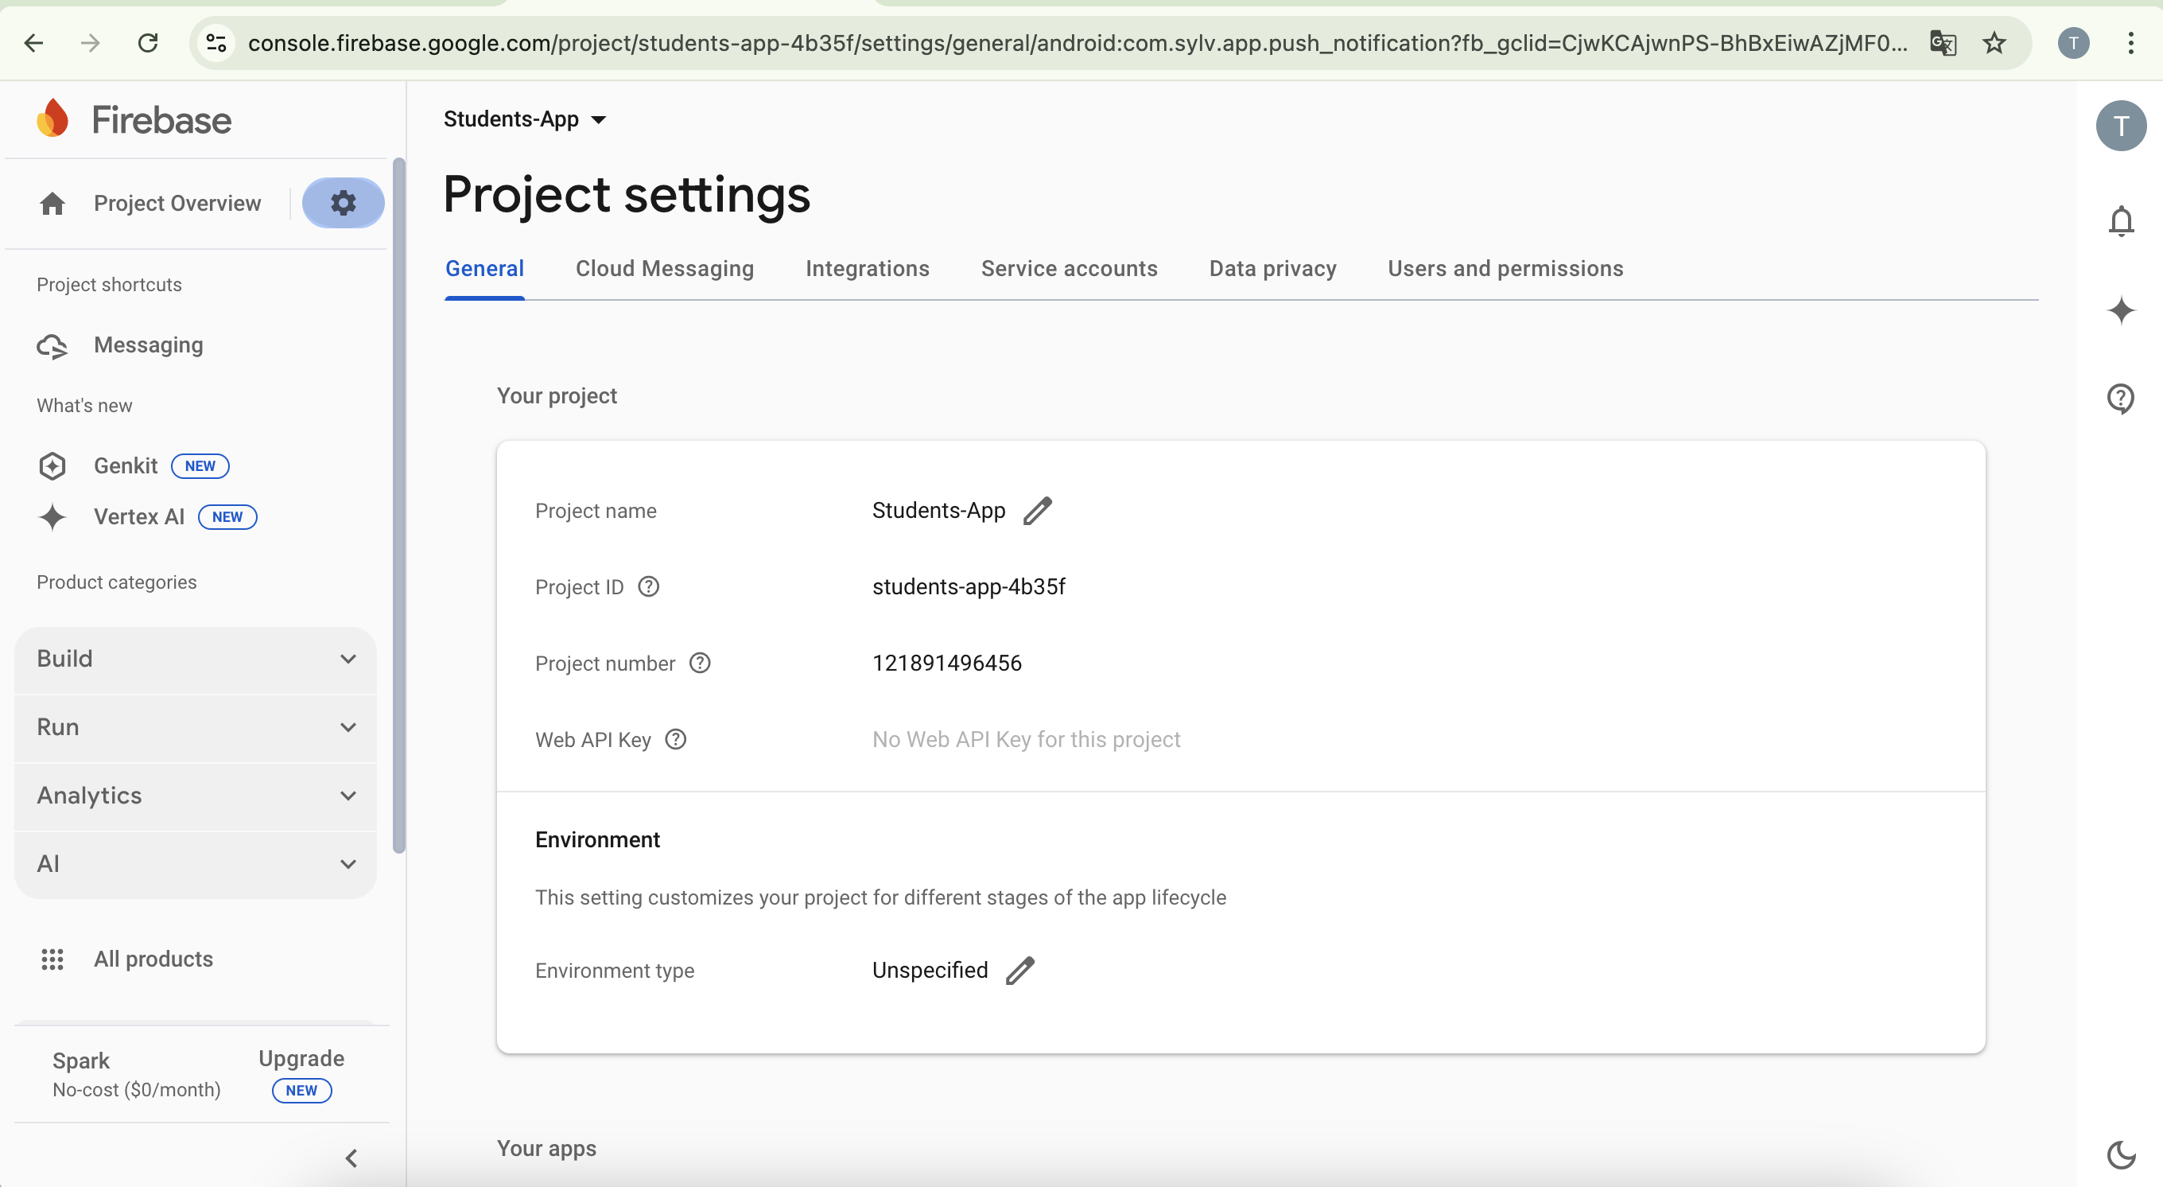Screen dimensions: 2163x1187
Task: Switch to Service accounts tab
Action: [x=1069, y=269]
